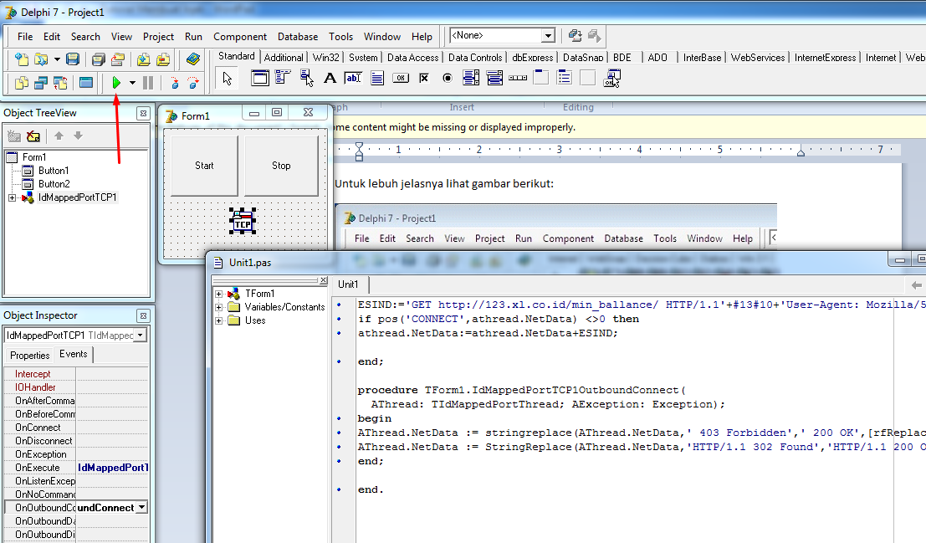The width and height of the screenshot is (926, 543).
Task: Click the Help contents book icon
Action: (x=192, y=59)
